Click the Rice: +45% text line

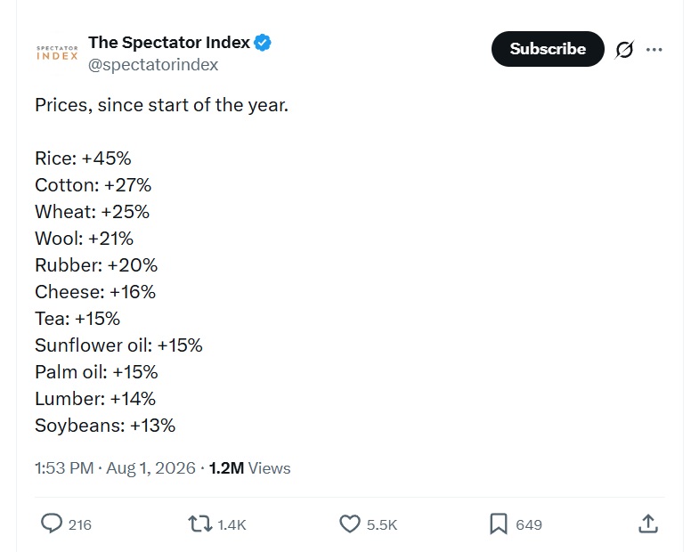click(83, 158)
